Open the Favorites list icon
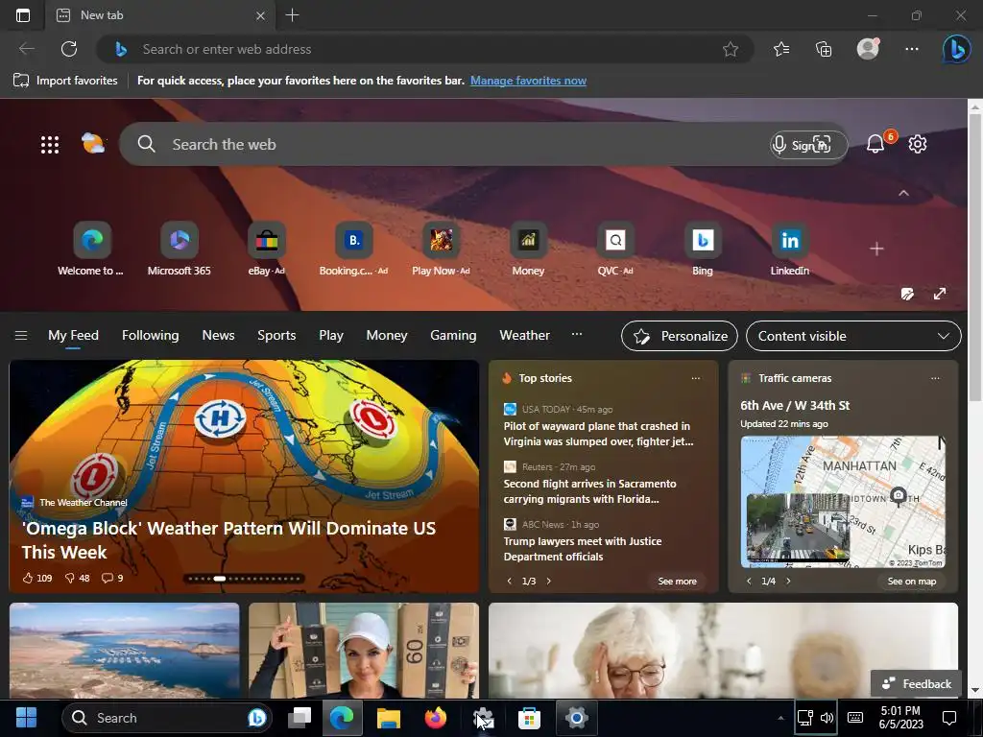The image size is (983, 737). 781,49
